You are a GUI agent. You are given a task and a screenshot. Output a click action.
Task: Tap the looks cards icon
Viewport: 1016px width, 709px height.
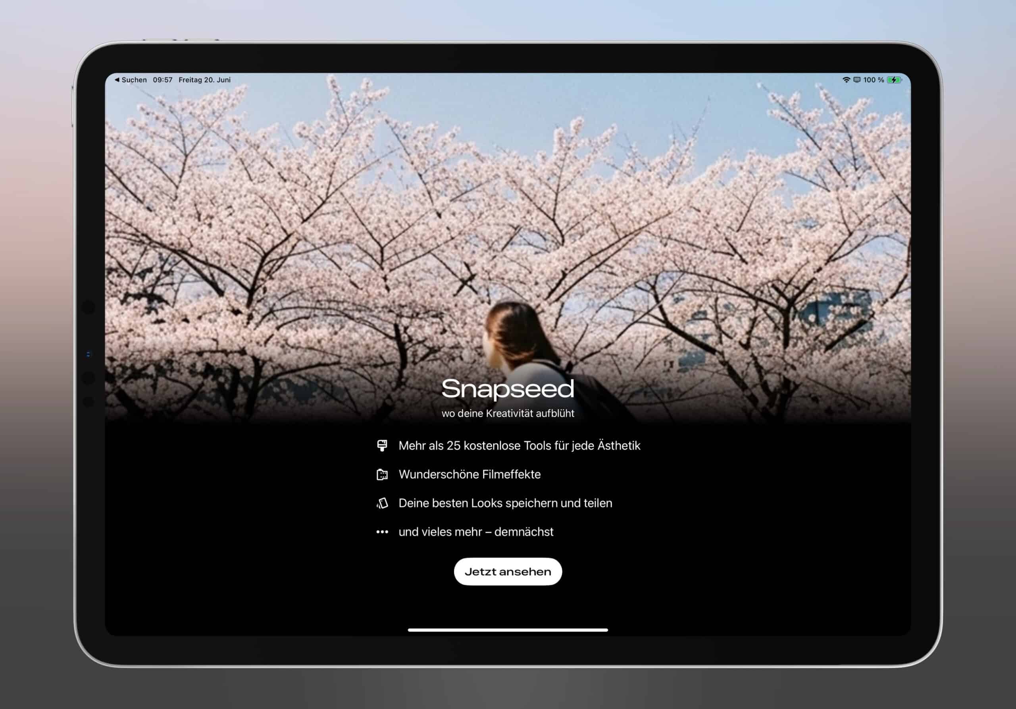[x=382, y=503]
